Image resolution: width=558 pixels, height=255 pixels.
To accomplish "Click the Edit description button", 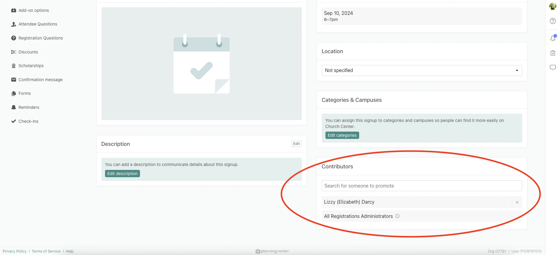I will pyautogui.click(x=122, y=174).
